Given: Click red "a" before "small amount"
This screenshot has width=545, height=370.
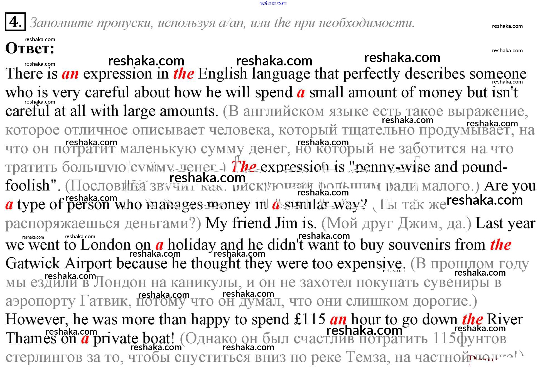Looking at the screenshot, I should coord(301,93).
